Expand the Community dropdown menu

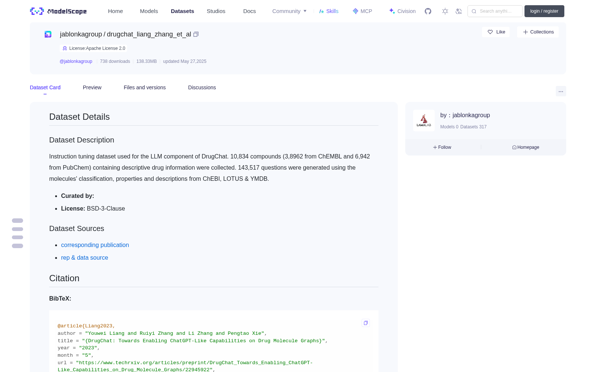pyautogui.click(x=289, y=11)
